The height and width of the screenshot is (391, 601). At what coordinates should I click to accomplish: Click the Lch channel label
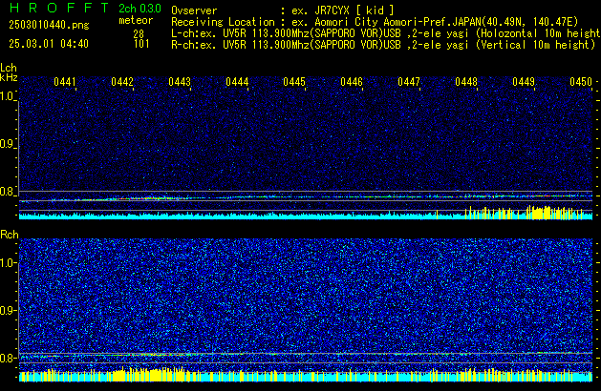click(9, 68)
